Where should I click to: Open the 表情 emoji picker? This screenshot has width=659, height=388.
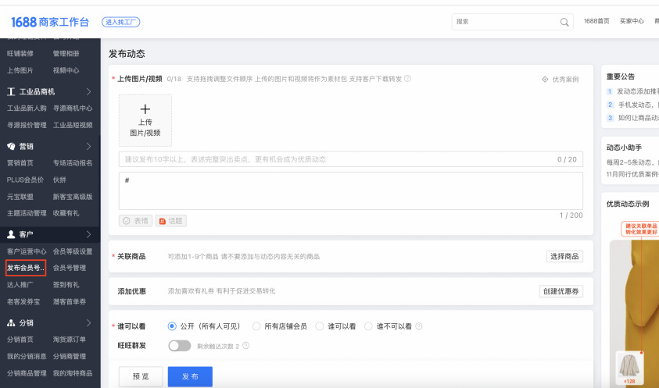point(135,221)
